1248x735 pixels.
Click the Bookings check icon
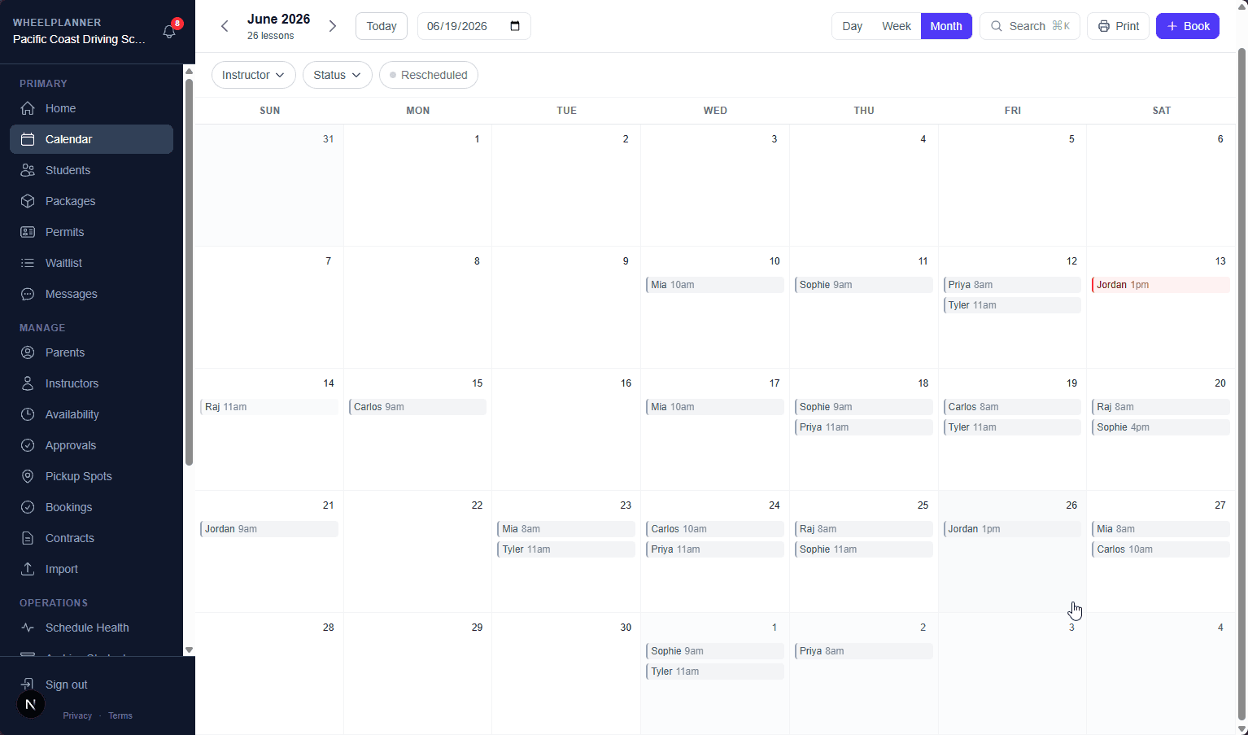(x=28, y=507)
